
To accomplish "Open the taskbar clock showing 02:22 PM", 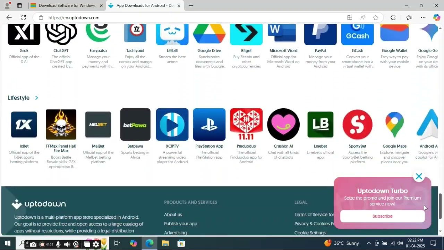I will pyautogui.click(x=415, y=243).
